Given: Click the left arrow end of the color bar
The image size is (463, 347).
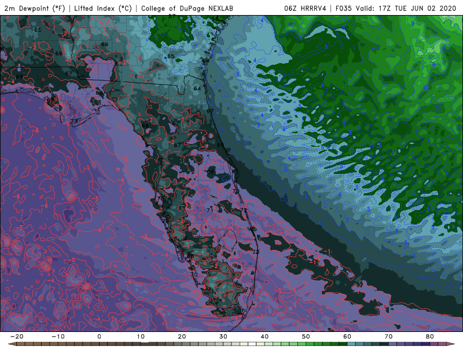Looking at the screenshot, I should (x=12, y=344).
